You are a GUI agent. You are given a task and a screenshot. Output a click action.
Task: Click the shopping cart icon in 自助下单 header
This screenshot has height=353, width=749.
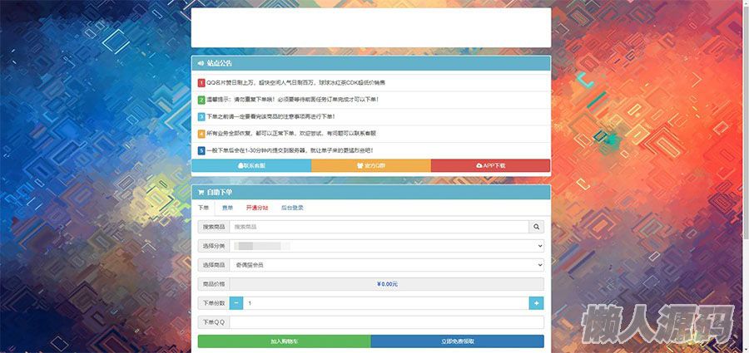pos(201,192)
